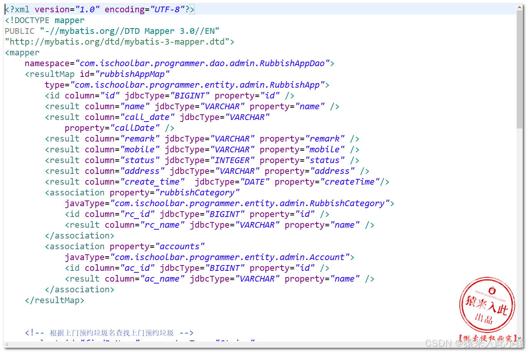Viewport: 527px width, 352px height.
Task: Click the PUBLIC keyword
Action: (x=20, y=31)
